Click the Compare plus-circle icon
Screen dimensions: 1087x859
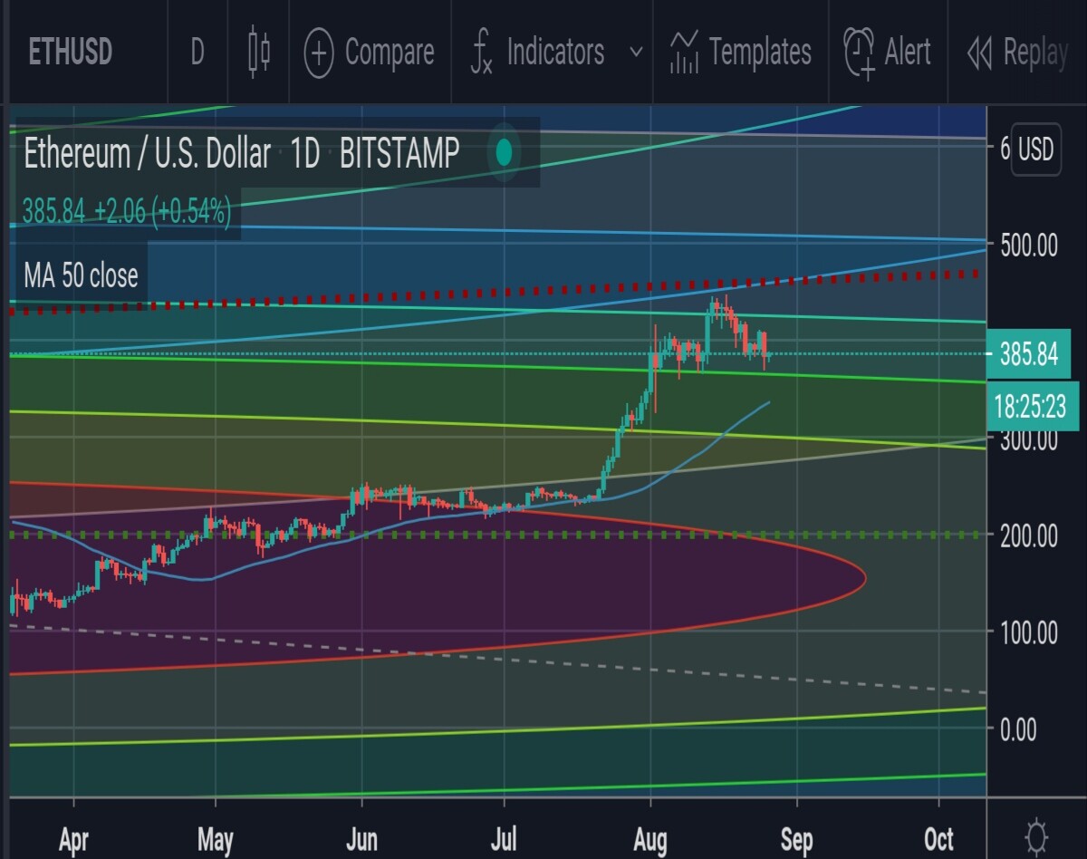tap(319, 53)
